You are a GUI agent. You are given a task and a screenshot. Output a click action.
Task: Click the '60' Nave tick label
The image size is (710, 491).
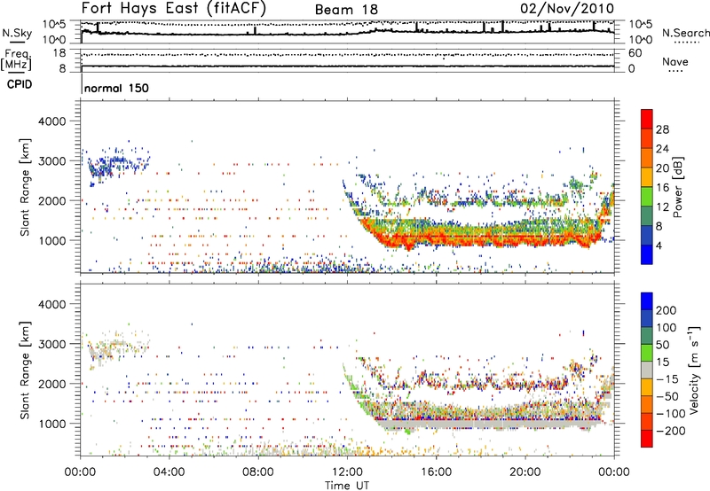pos(635,53)
